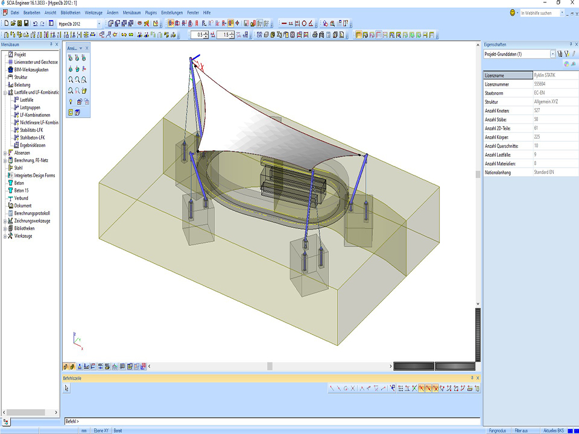Click the filter icon in Eigenschaften panel
The height and width of the screenshot is (434, 579).
(x=567, y=54)
